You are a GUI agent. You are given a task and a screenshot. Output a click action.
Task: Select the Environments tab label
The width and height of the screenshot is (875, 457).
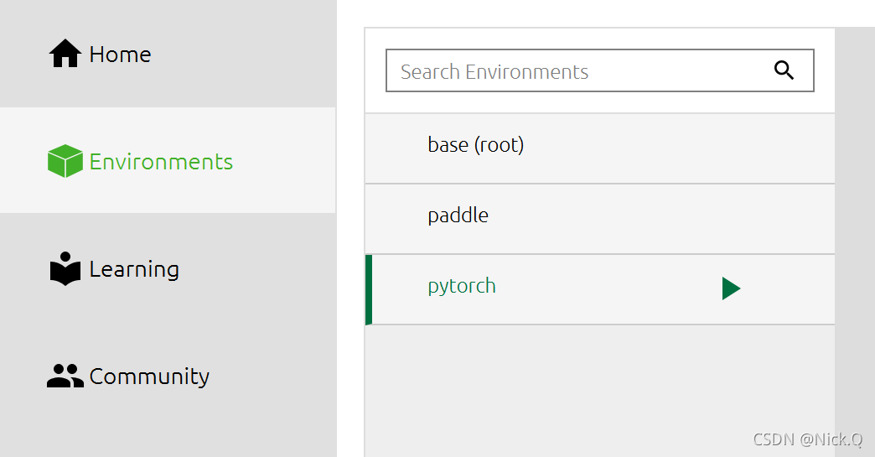click(161, 161)
